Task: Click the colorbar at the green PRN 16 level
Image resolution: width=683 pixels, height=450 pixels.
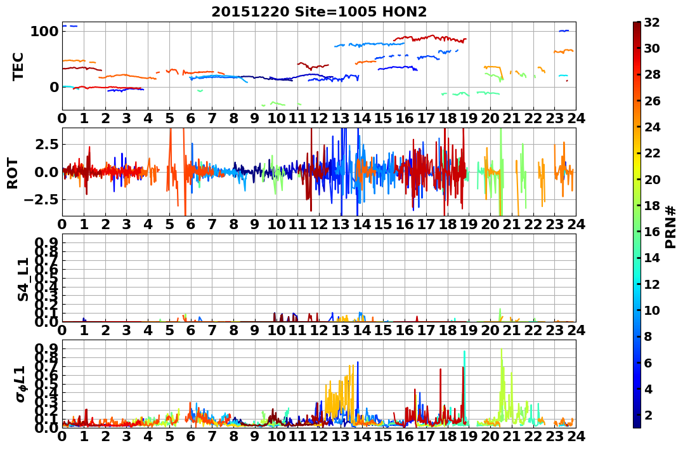Action: 637,232
